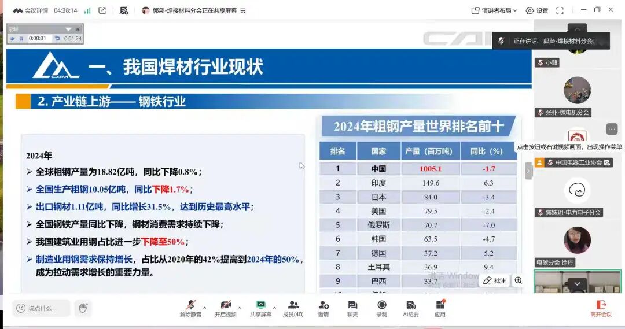The height and width of the screenshot is (329, 625).
Task: Unmute with 解除静音 microphone button
Action: click(x=190, y=308)
